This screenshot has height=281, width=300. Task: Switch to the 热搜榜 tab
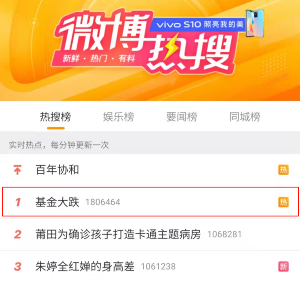click(55, 117)
